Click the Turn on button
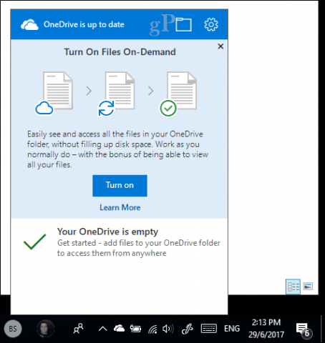This screenshot has width=325, height=343. pos(120,186)
